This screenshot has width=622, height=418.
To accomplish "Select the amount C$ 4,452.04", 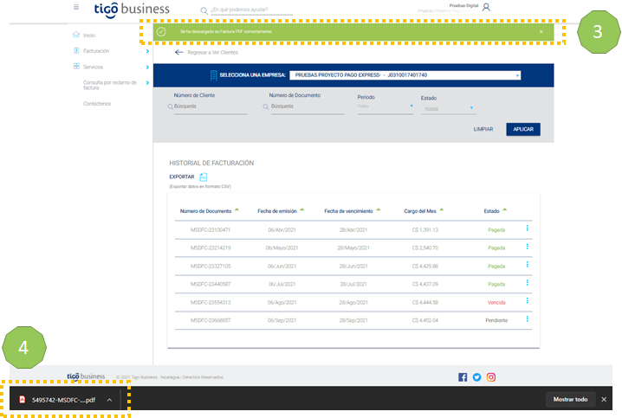I will click(424, 320).
